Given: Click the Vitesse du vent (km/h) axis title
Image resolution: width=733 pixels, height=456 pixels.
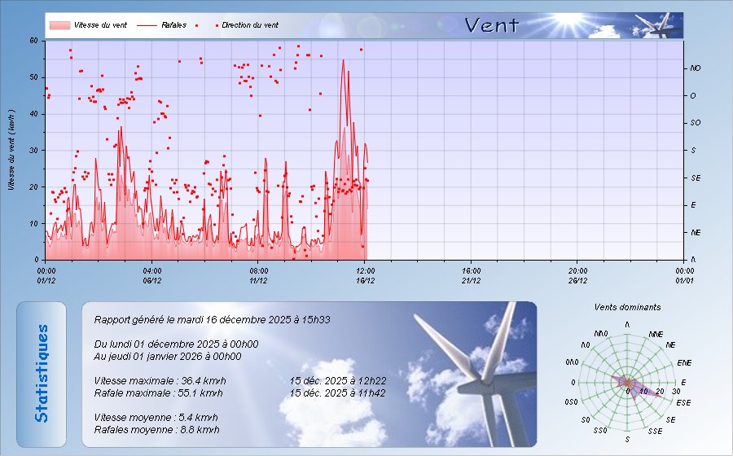Looking at the screenshot, I should point(12,151).
